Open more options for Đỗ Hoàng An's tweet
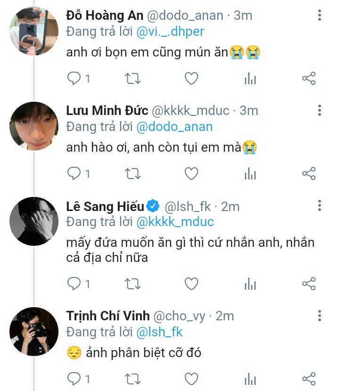 (x=320, y=16)
